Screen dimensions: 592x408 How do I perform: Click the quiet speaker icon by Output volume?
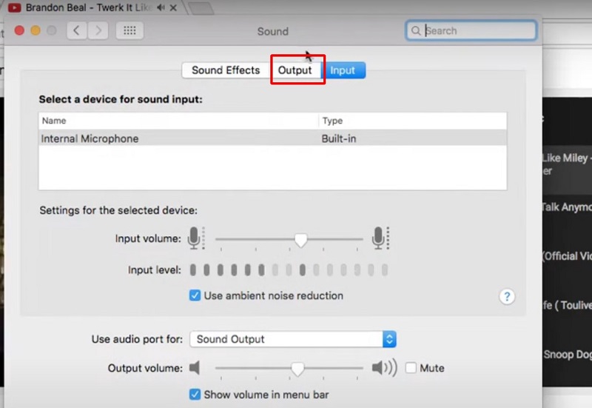click(x=195, y=368)
